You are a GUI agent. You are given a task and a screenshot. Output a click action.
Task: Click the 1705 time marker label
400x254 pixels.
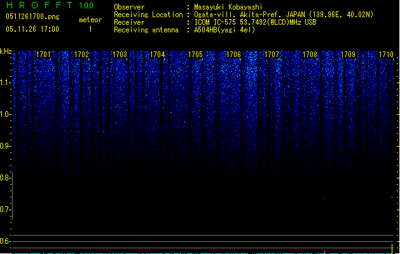pyautogui.click(x=195, y=55)
